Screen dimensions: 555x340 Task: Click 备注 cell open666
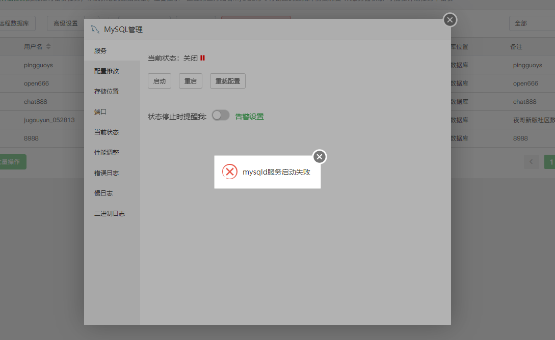[x=525, y=83]
